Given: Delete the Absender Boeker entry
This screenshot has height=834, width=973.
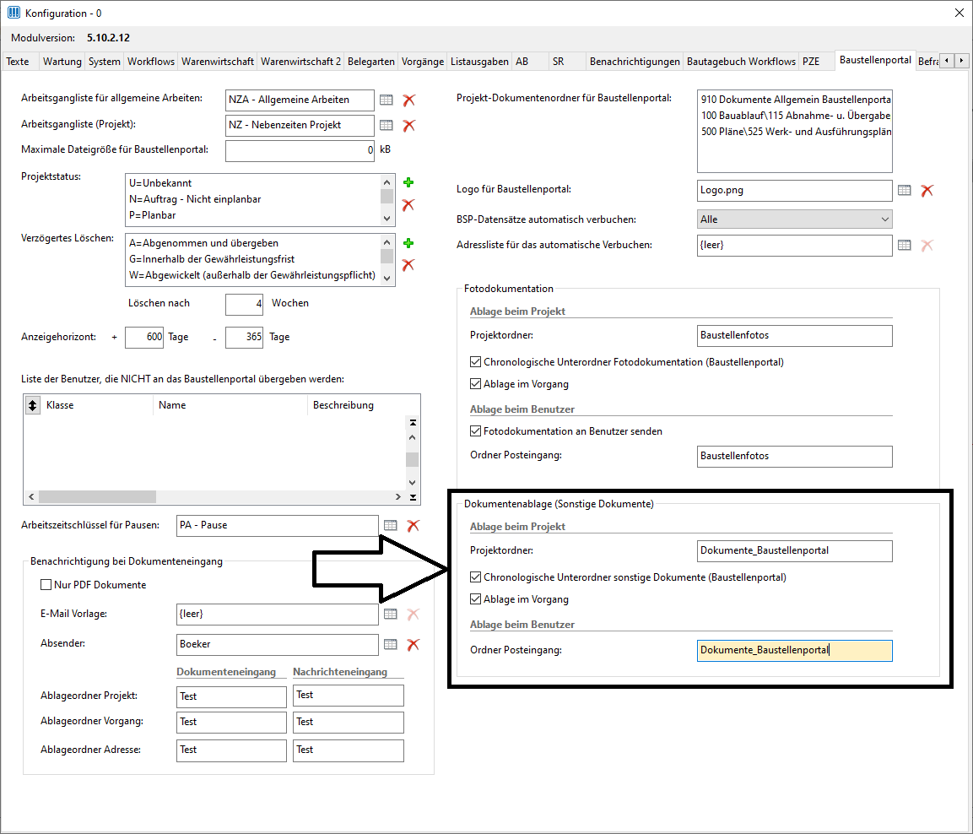Looking at the screenshot, I should [414, 644].
